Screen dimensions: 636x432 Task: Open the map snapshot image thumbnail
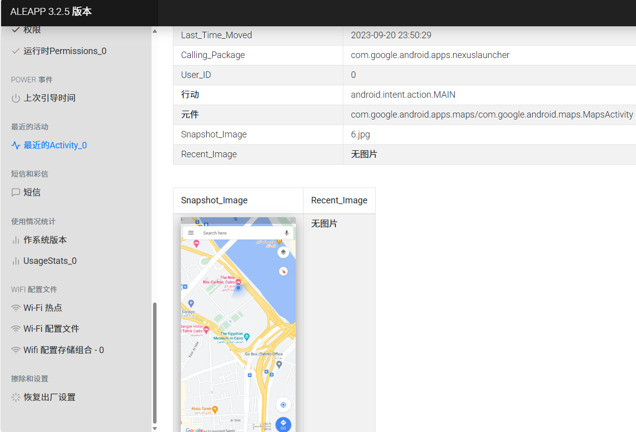click(x=238, y=324)
